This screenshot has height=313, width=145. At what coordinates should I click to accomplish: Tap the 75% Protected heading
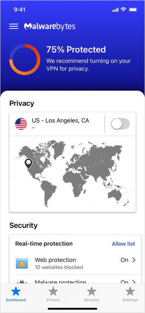tap(76, 50)
